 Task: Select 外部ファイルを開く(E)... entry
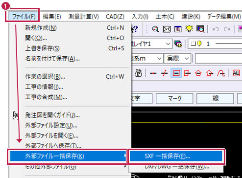pos(74,135)
